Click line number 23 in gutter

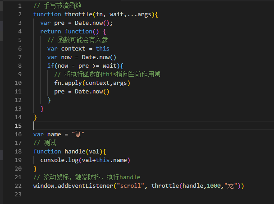coord(18,195)
